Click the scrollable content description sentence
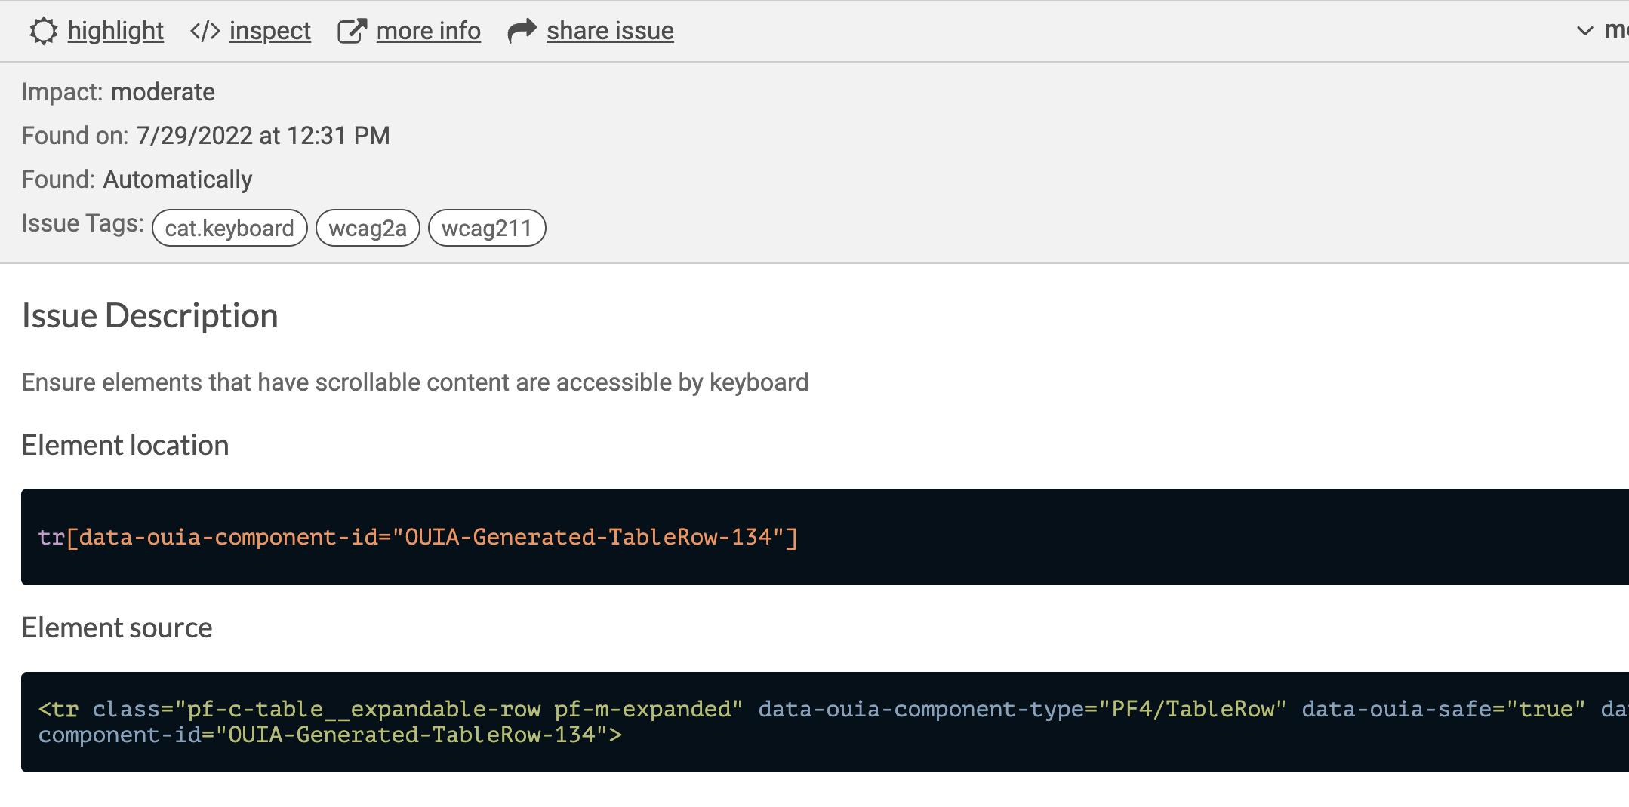The height and width of the screenshot is (807, 1629). pos(415,382)
